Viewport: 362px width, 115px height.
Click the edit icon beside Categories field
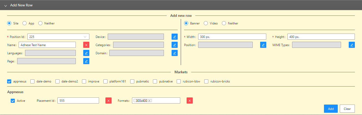[174, 45]
